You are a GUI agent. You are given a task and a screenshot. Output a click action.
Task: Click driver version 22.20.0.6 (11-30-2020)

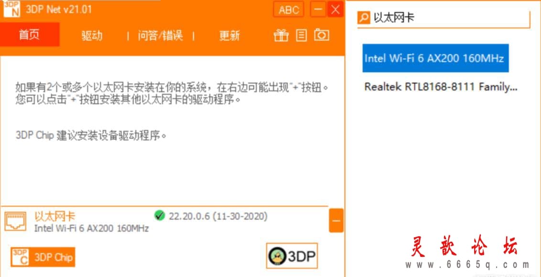[218, 216]
